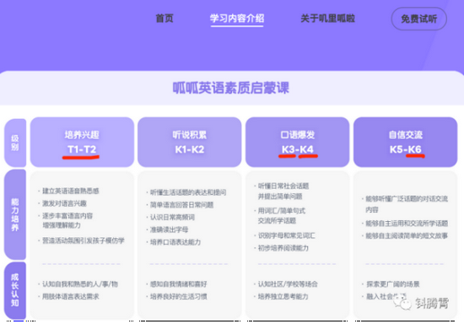Click the text 认识日常高频词
The width and height of the screenshot is (464, 324).
click(172, 217)
